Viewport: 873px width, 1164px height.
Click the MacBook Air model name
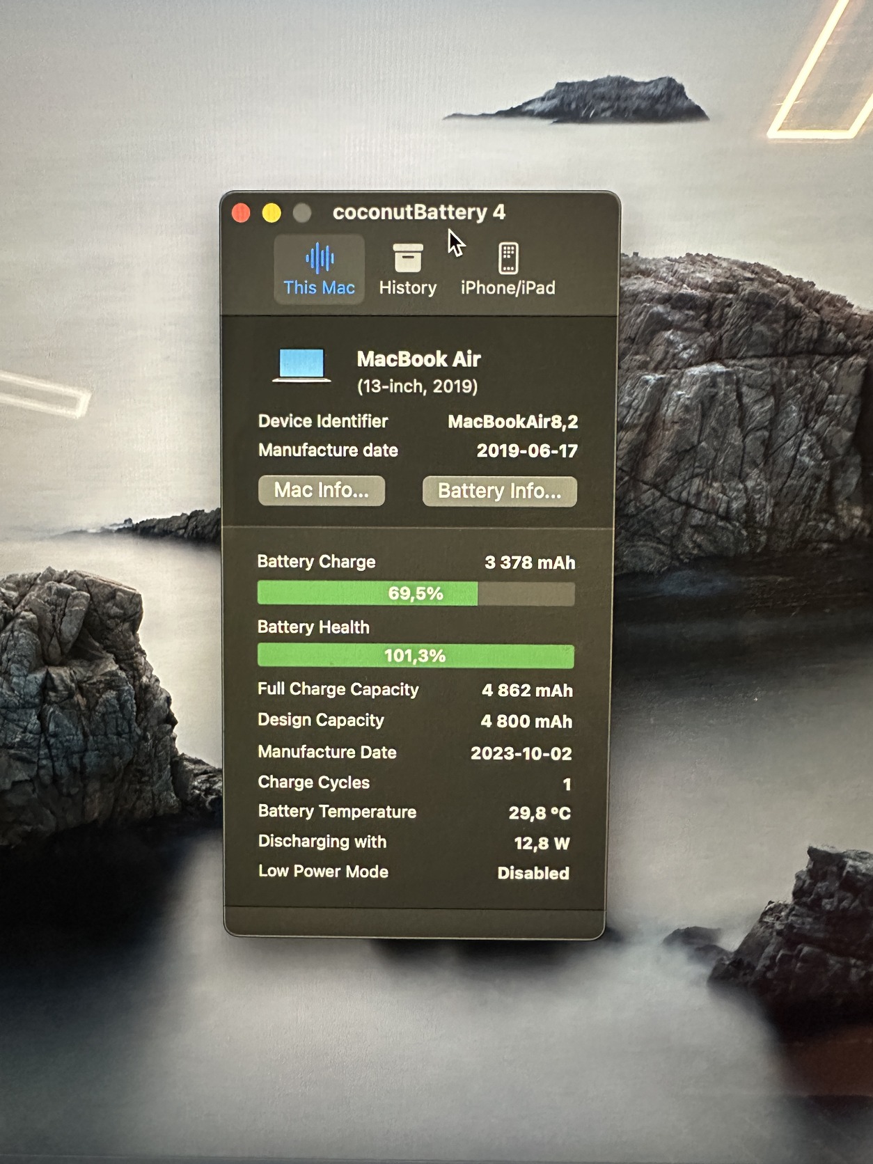(x=419, y=359)
